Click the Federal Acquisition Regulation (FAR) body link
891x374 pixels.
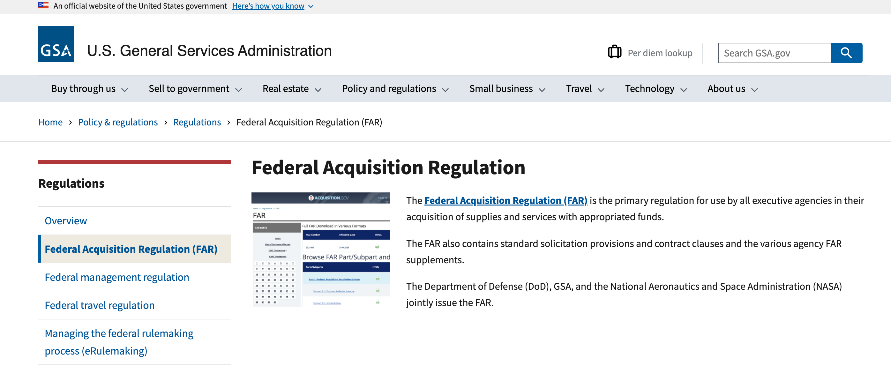tap(505, 200)
